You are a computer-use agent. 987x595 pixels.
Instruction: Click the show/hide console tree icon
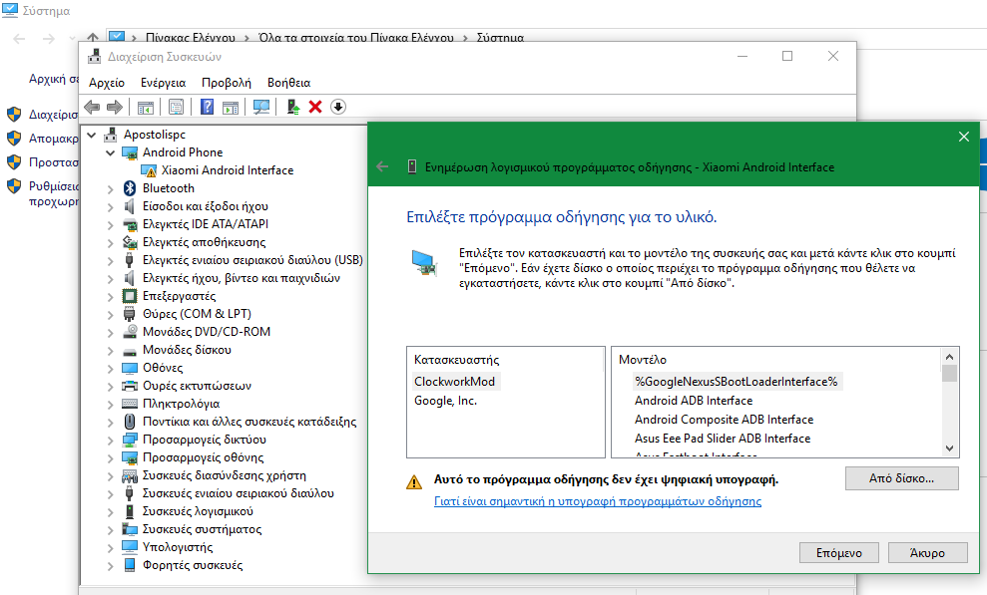146,107
